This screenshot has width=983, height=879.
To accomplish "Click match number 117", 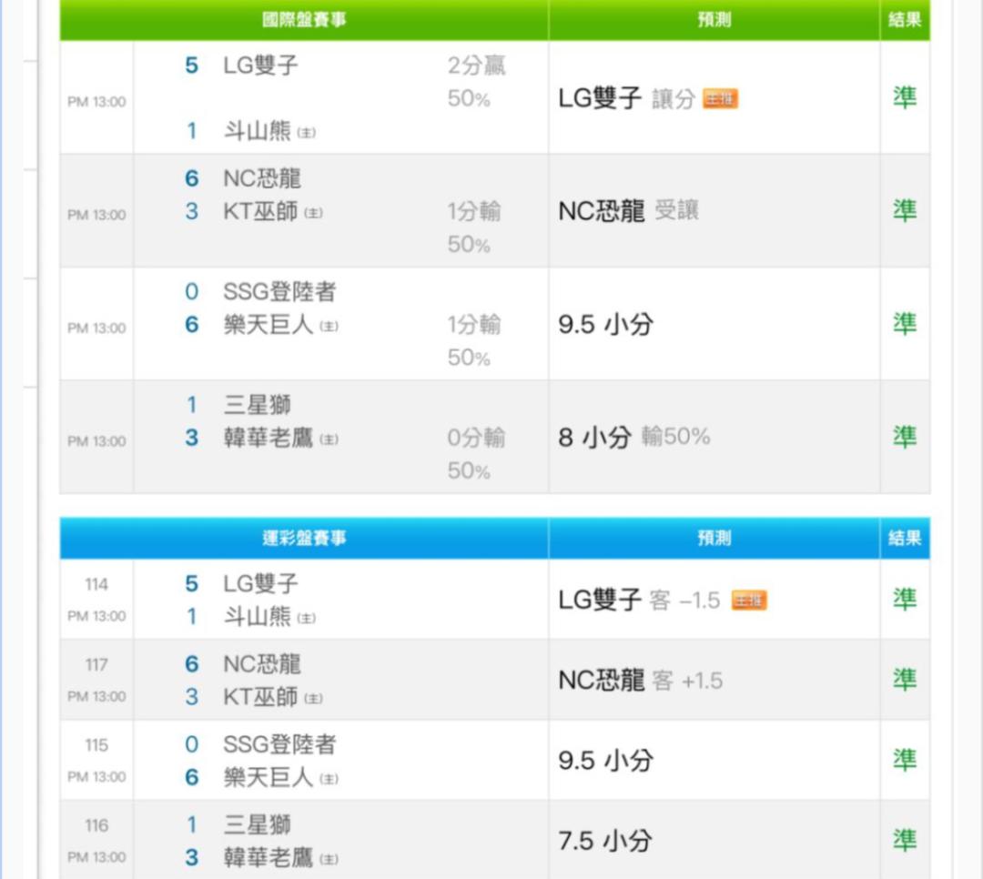I will click(x=96, y=665).
